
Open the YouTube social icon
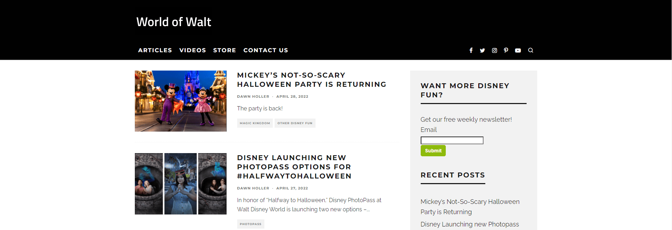tap(518, 50)
